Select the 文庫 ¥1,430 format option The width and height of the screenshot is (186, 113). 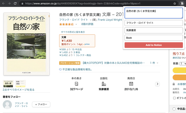77,41
